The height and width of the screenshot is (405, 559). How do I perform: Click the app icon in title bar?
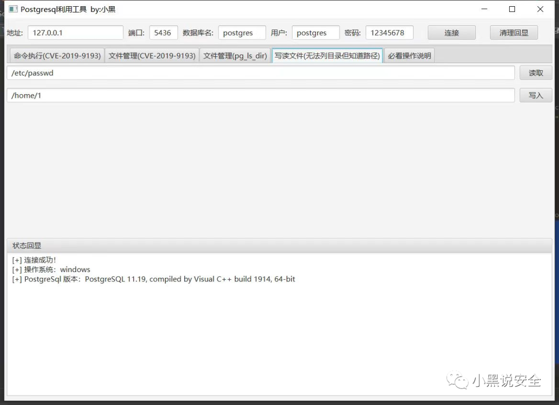point(13,9)
